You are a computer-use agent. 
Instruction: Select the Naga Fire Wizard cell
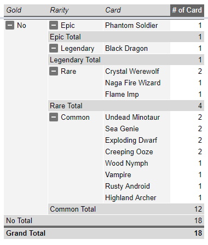(137, 83)
